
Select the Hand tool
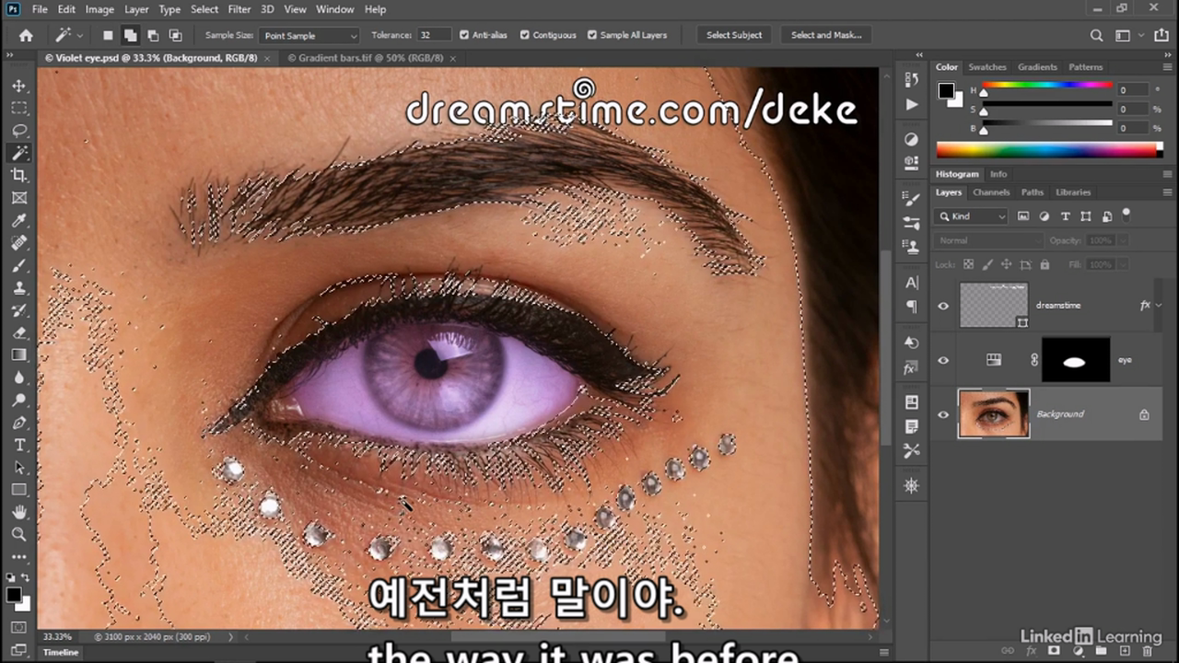[19, 512]
